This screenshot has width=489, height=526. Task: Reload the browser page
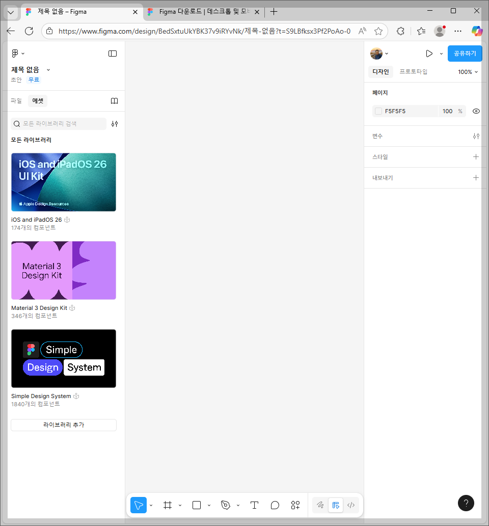click(x=29, y=31)
